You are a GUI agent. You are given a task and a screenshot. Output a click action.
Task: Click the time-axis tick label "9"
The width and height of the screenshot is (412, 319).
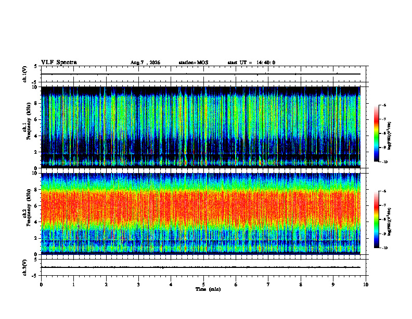[333, 285]
